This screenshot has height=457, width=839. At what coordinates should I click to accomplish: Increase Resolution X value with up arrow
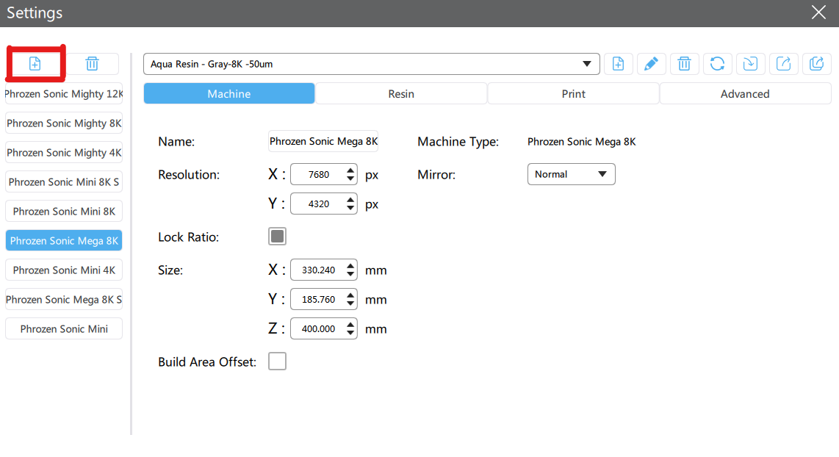[350, 170]
